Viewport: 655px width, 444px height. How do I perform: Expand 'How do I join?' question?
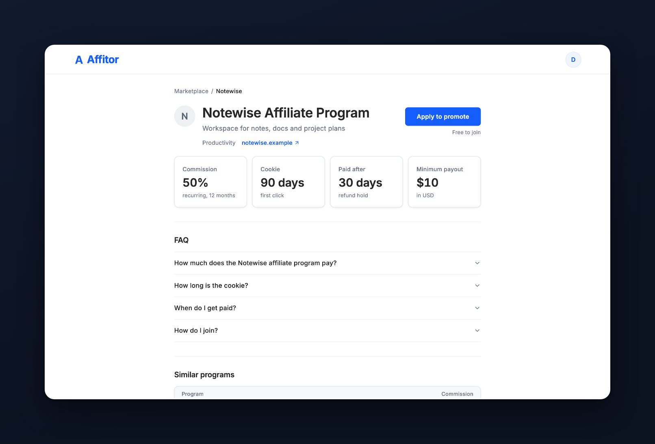point(327,331)
